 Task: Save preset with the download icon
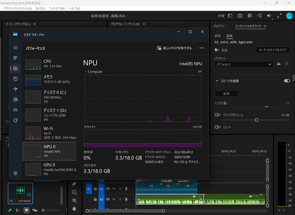(279, 63)
